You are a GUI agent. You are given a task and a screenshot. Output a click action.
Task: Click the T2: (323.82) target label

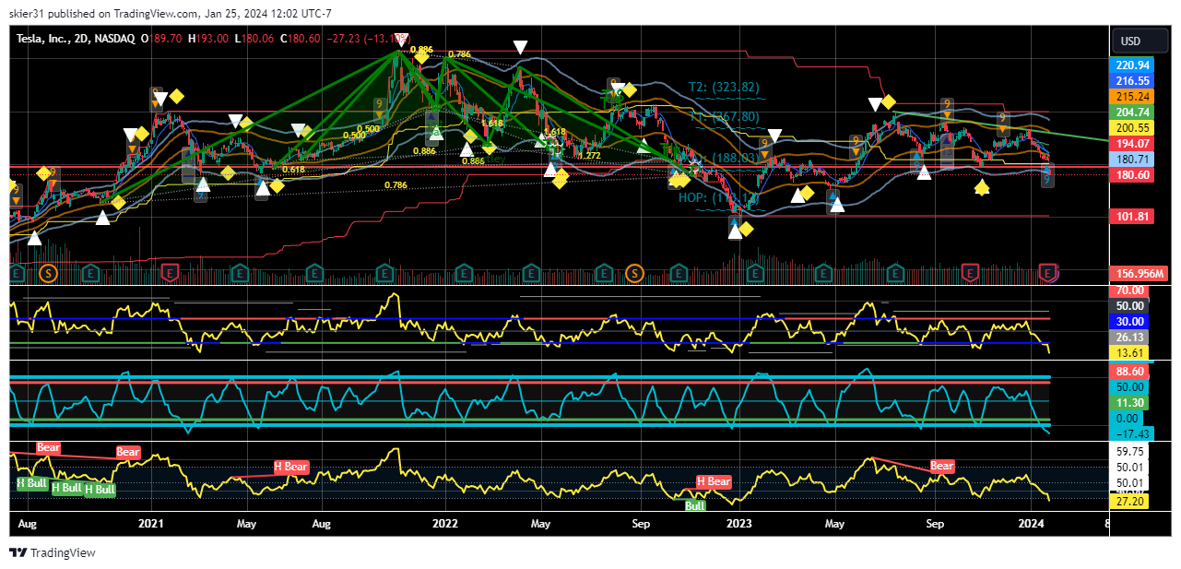coord(724,88)
